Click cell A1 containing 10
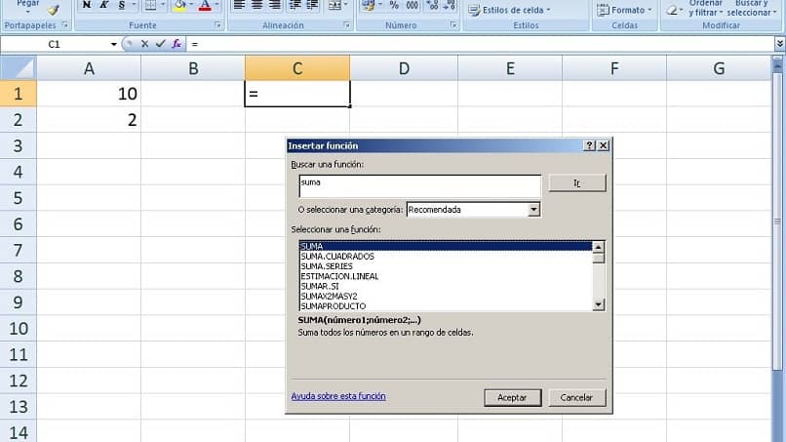786x442 pixels. pos(89,94)
